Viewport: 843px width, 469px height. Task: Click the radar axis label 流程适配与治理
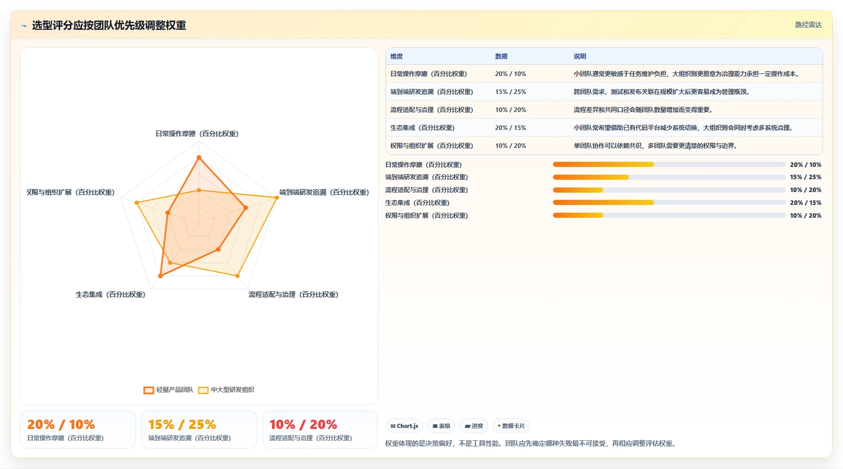[x=294, y=294]
